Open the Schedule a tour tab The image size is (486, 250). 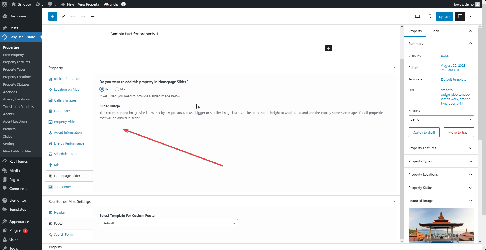66,154
